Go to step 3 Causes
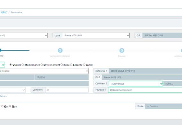 click(x=122, y=50)
